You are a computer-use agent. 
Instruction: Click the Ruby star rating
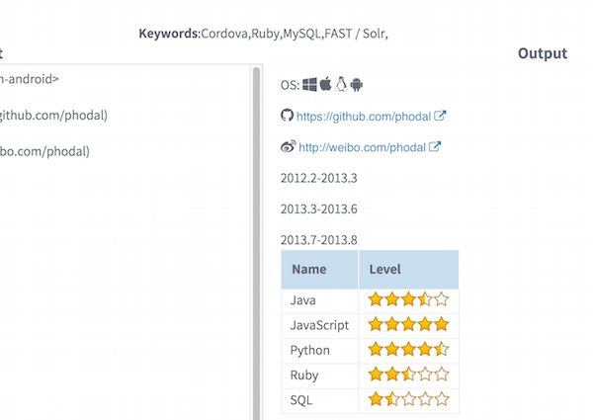tap(408, 376)
